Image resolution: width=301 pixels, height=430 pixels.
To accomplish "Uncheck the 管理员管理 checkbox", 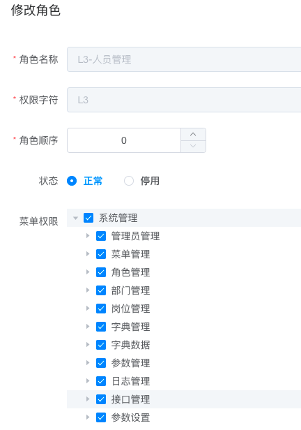I will tap(101, 236).
